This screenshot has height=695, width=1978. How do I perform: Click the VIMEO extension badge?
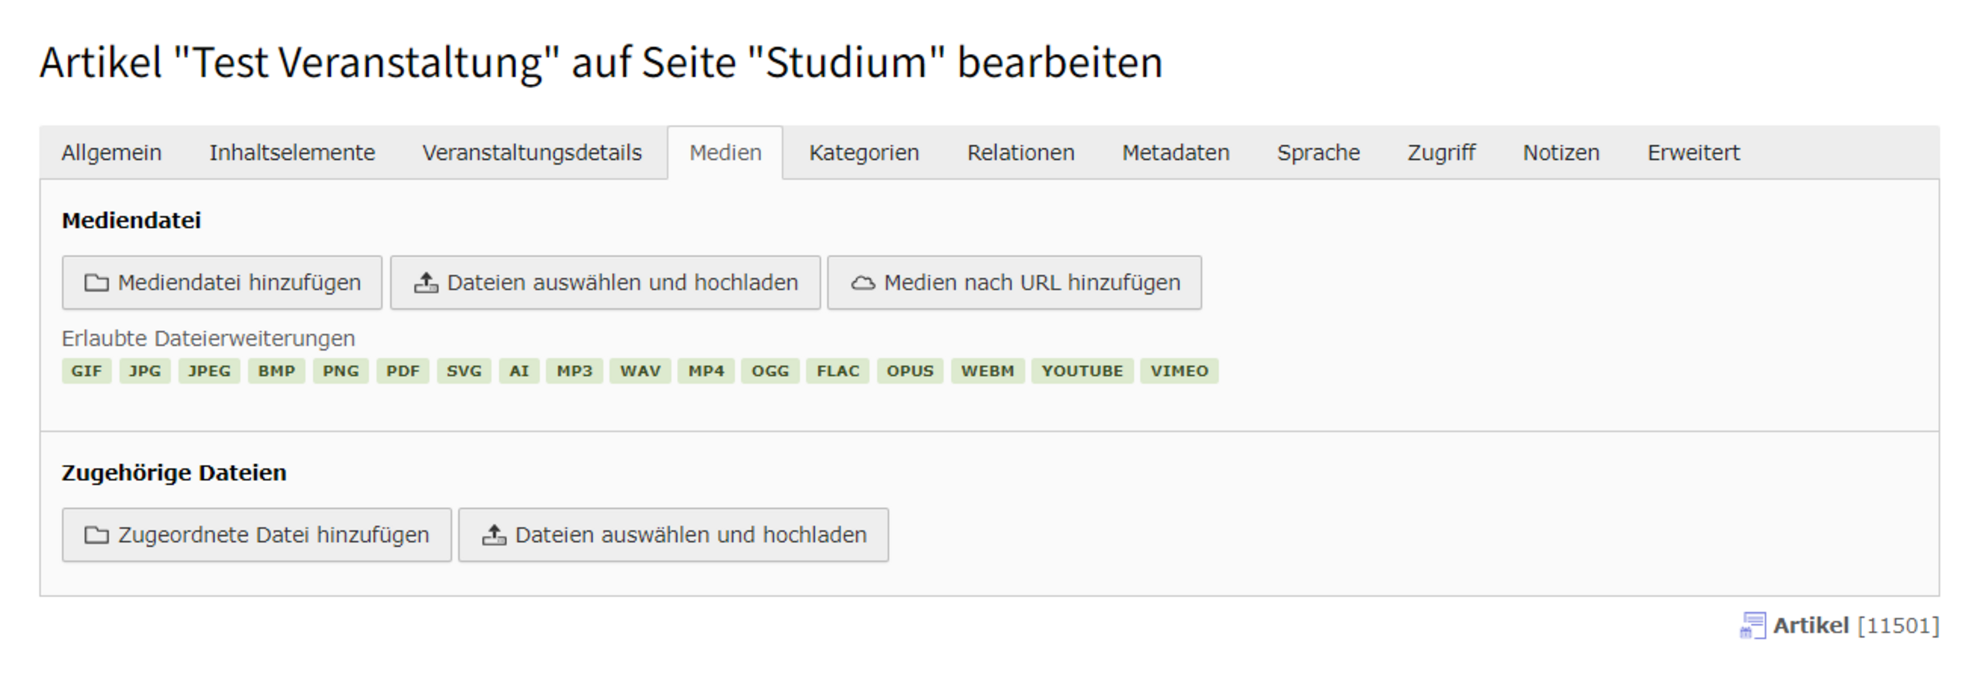[x=1179, y=371]
